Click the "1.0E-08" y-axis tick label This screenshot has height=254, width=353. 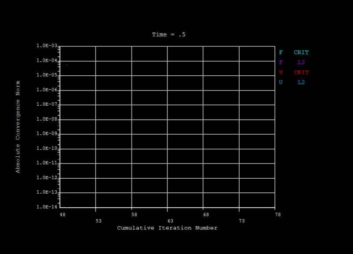(47, 119)
